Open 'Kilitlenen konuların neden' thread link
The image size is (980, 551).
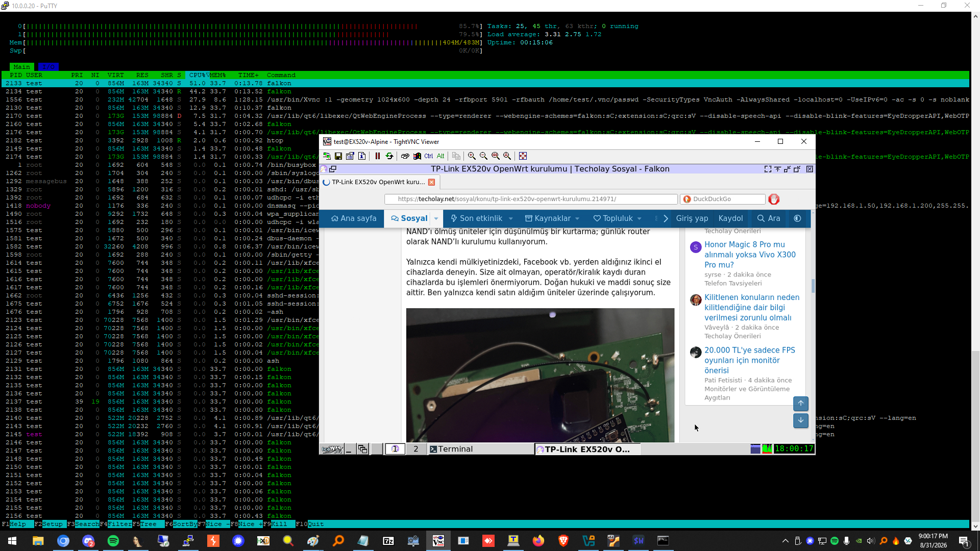pos(752,308)
